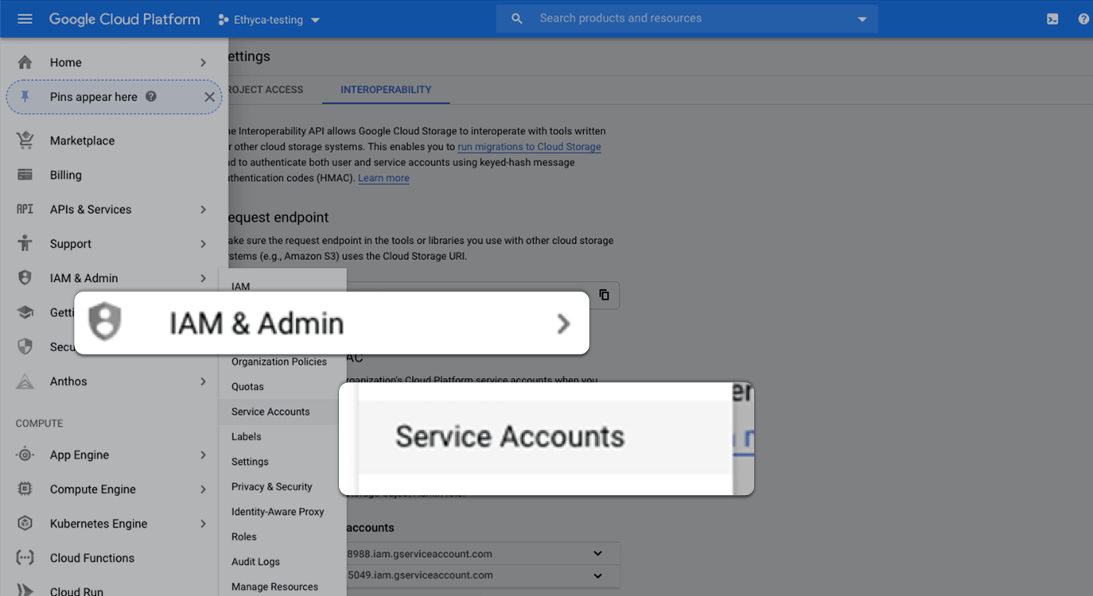Click the APIs & Services icon
The height and width of the screenshot is (596, 1093).
pyautogui.click(x=25, y=209)
